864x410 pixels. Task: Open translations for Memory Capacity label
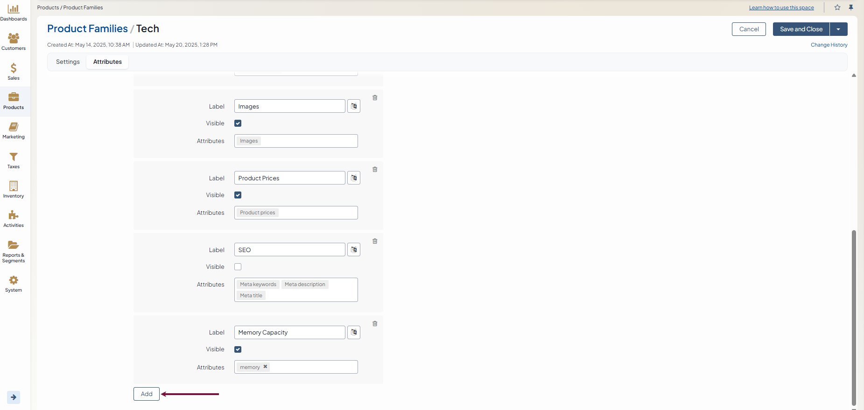[x=354, y=332]
